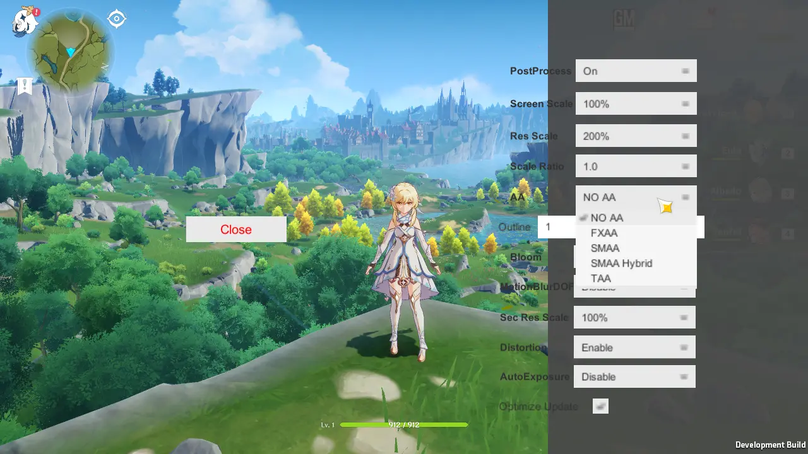Click the red Close button

(x=236, y=230)
